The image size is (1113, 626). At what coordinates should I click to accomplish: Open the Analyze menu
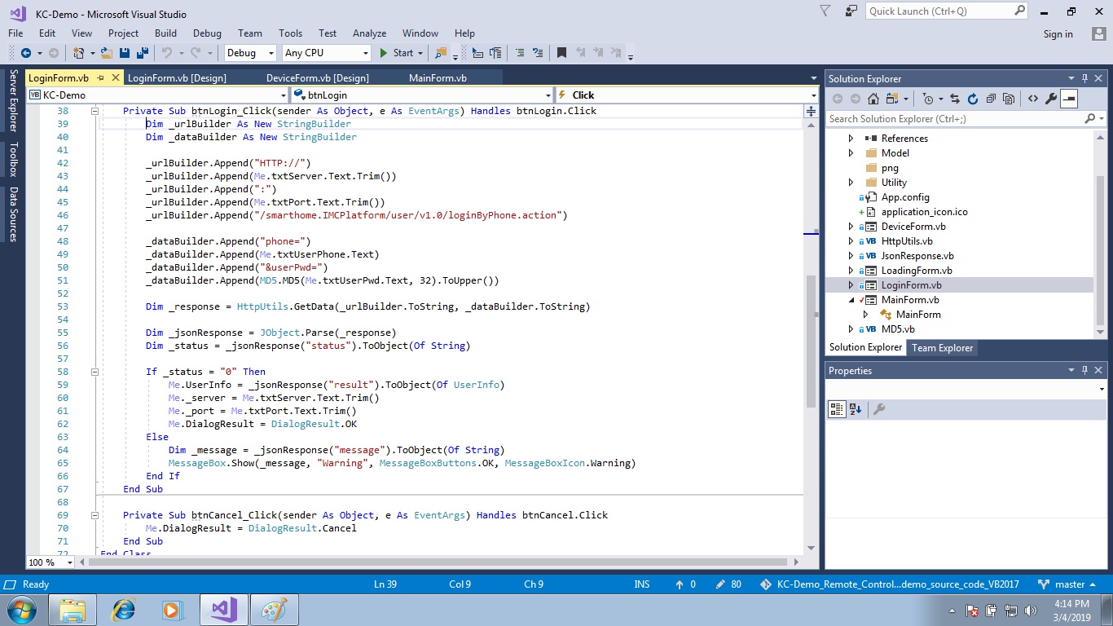click(369, 33)
